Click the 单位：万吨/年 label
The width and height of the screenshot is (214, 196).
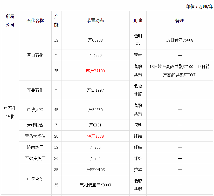click(x=199, y=6)
